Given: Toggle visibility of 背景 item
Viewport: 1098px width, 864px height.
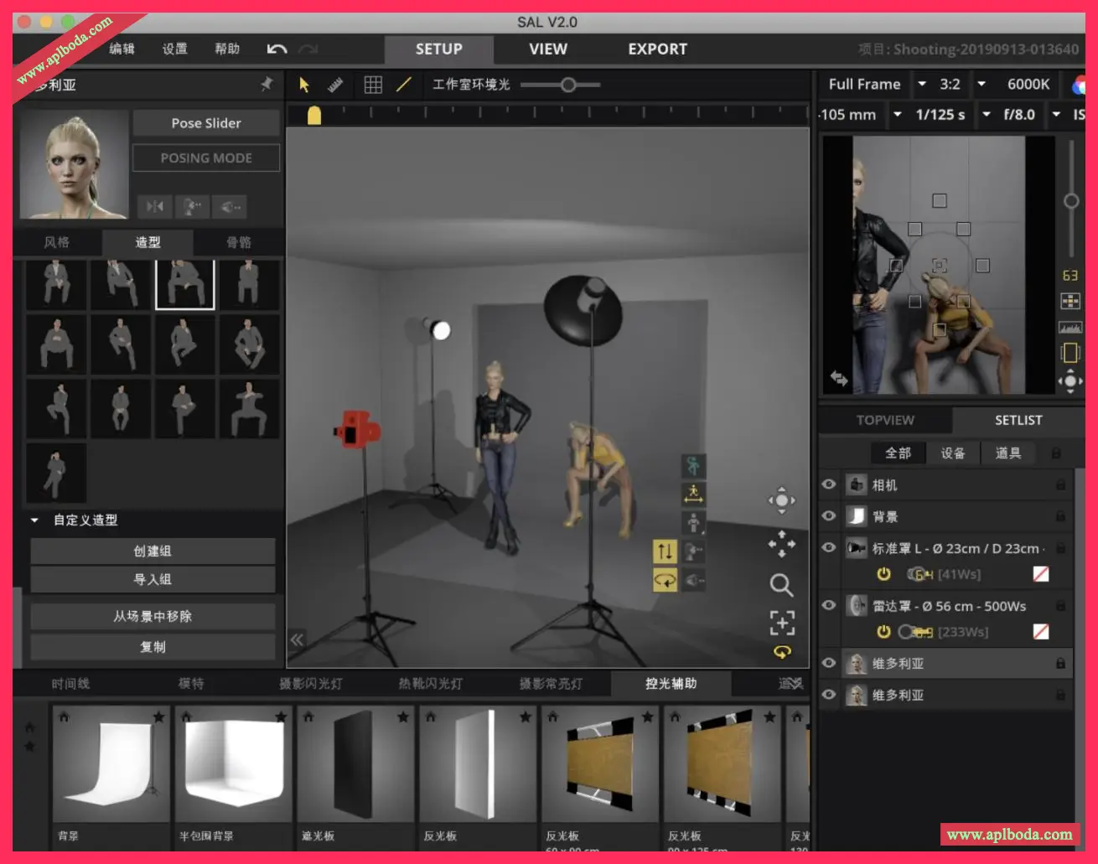Looking at the screenshot, I should (x=829, y=516).
